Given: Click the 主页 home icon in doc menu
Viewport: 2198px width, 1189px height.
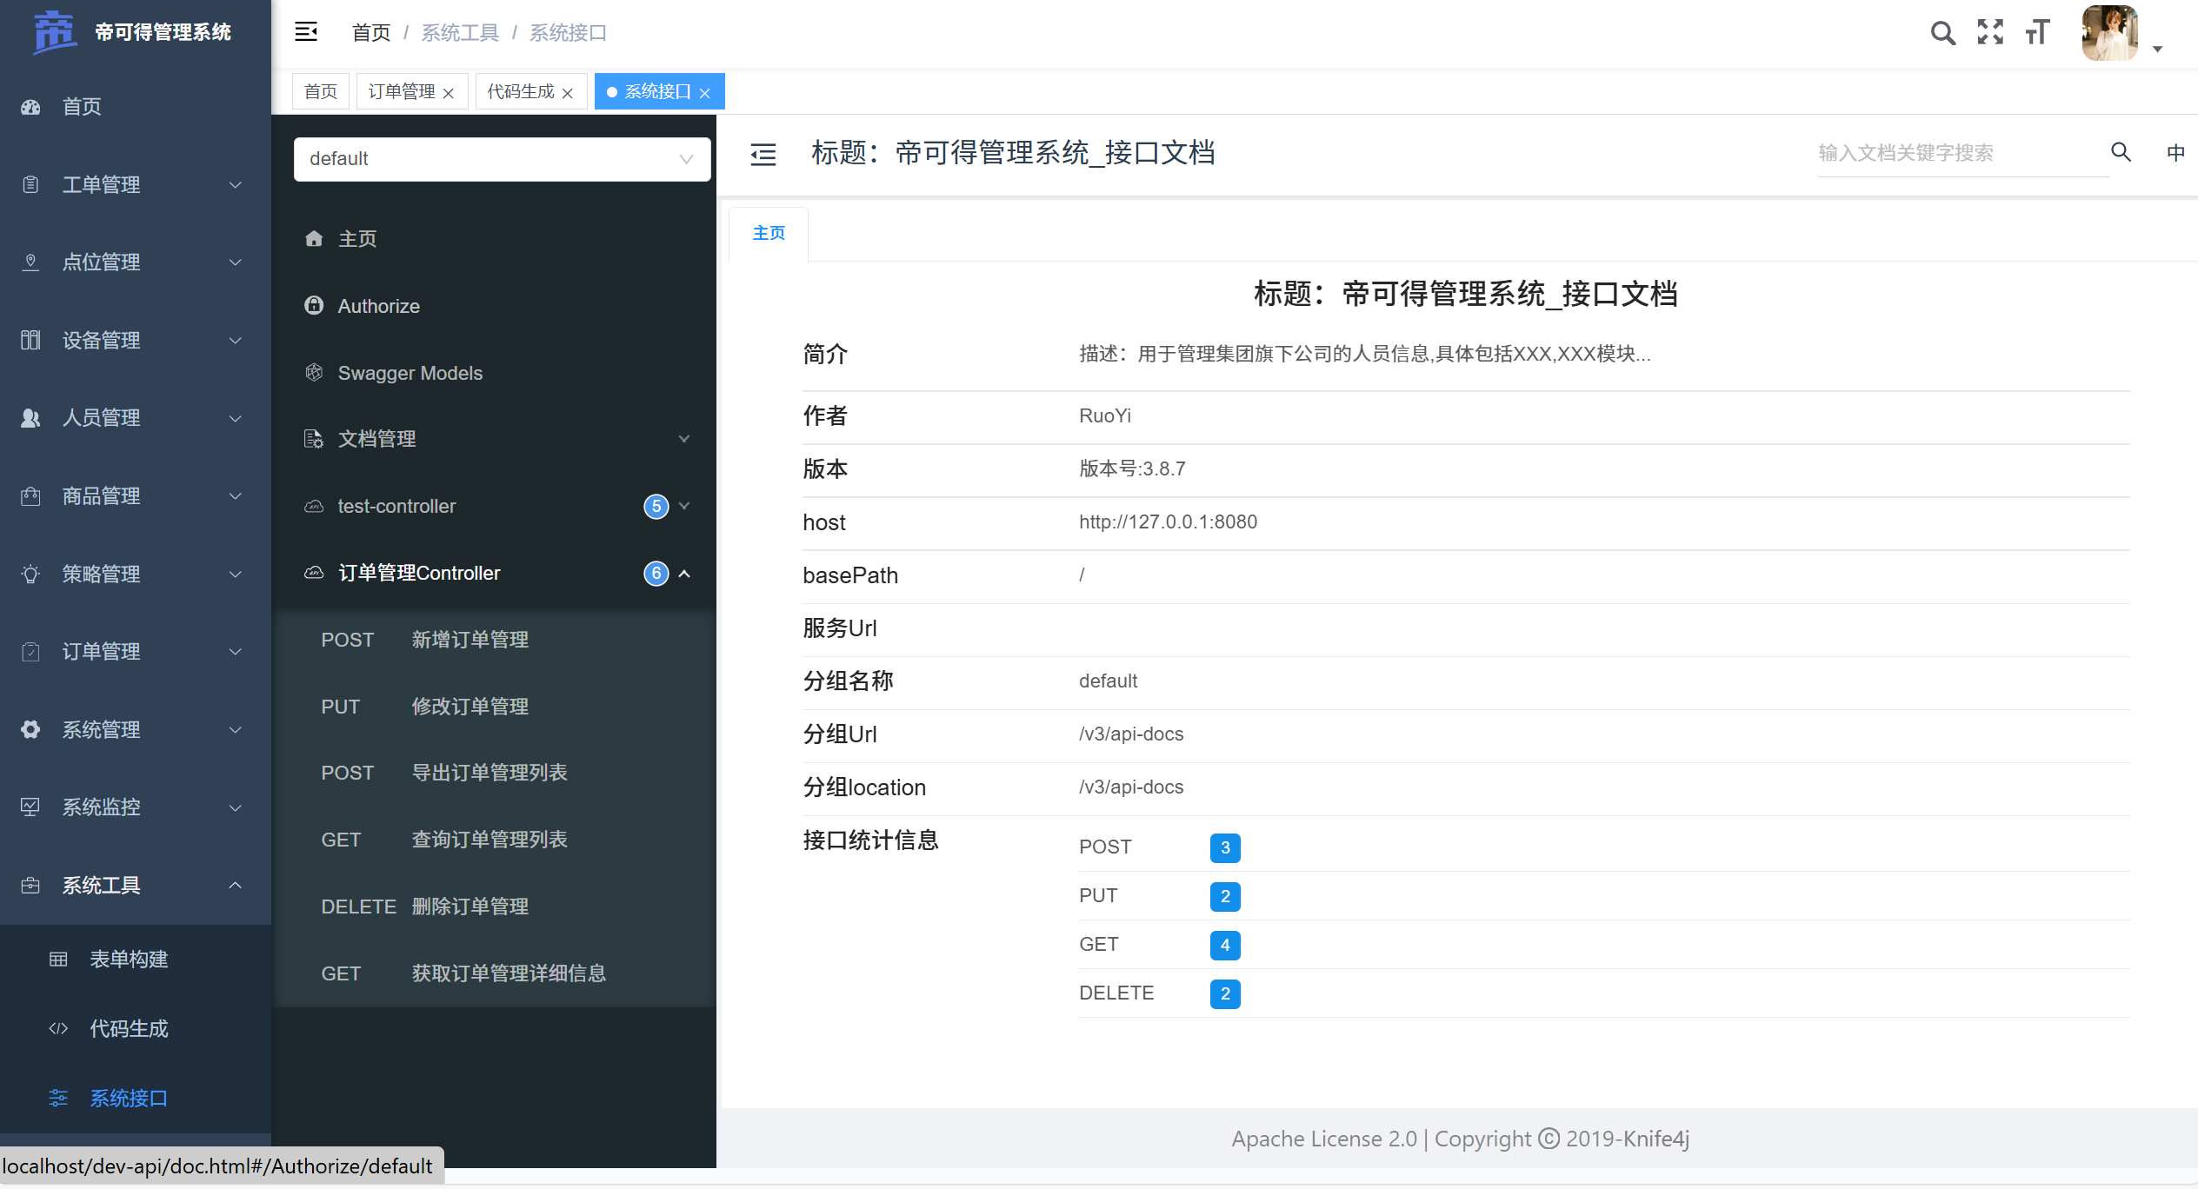Looking at the screenshot, I should point(314,238).
